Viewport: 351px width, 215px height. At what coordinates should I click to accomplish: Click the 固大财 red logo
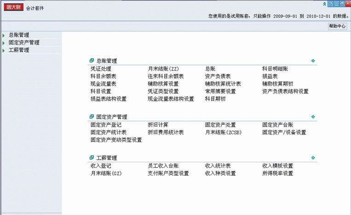coord(13,7)
